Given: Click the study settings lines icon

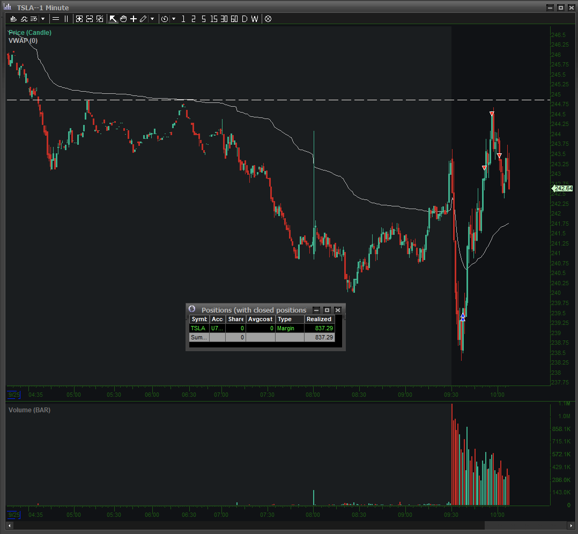Looking at the screenshot, I should (34, 19).
